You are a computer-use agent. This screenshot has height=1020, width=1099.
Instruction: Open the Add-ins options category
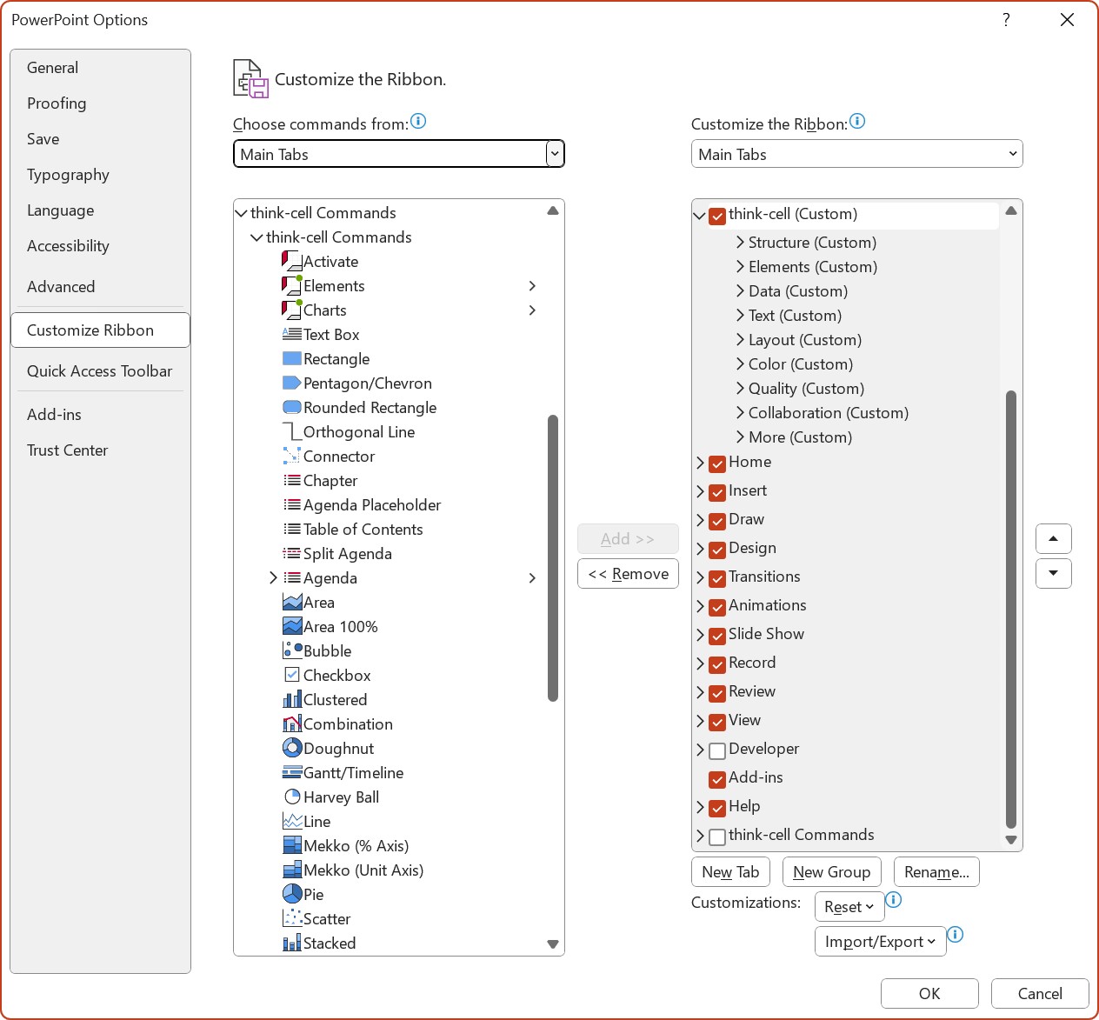[x=100, y=414]
